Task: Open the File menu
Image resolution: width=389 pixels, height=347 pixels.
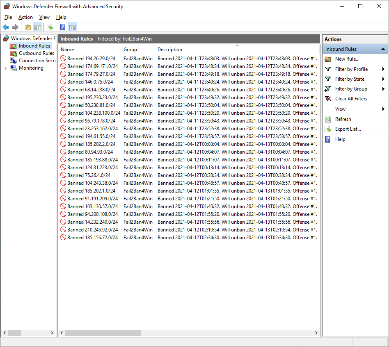Action: [8, 17]
